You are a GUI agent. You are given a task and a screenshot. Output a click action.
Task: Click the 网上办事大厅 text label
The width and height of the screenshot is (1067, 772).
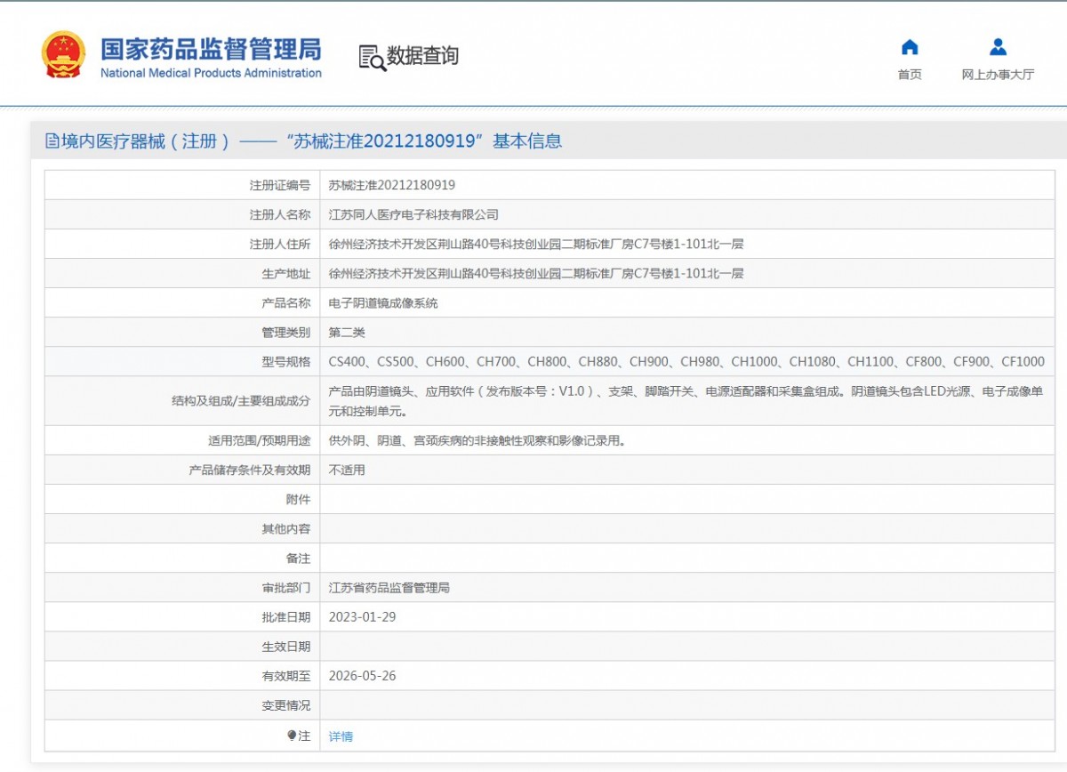(998, 75)
